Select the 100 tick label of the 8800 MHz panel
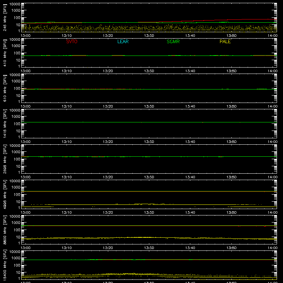283x283 pixels. (17, 230)
